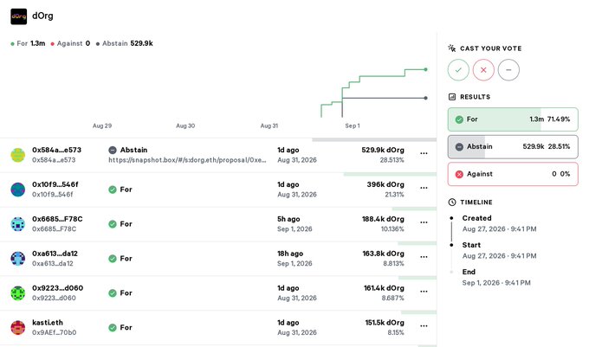The image size is (589, 347).
Task: Open avatar of voter 0x10f9...546f
Action: [17, 190]
